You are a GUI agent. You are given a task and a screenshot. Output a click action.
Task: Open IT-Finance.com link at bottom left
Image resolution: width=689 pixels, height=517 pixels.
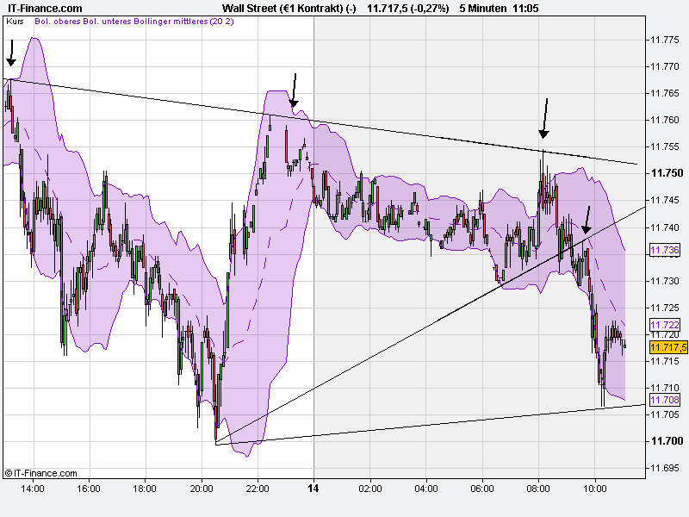click(x=40, y=471)
